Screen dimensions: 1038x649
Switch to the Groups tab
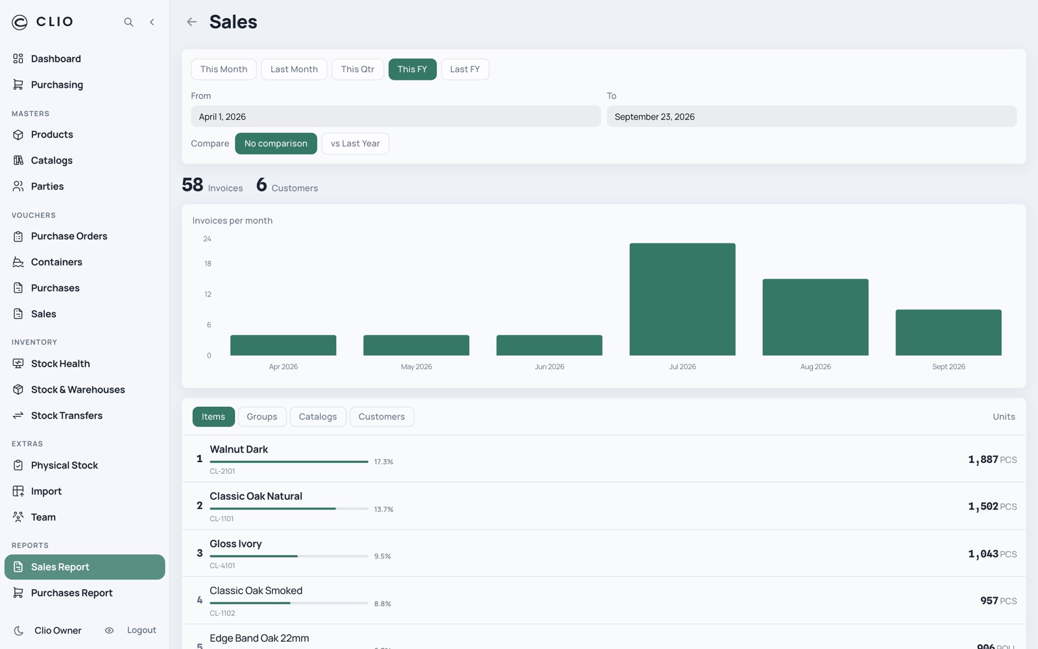(x=262, y=417)
